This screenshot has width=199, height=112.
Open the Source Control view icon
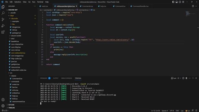click(x=3, y=19)
